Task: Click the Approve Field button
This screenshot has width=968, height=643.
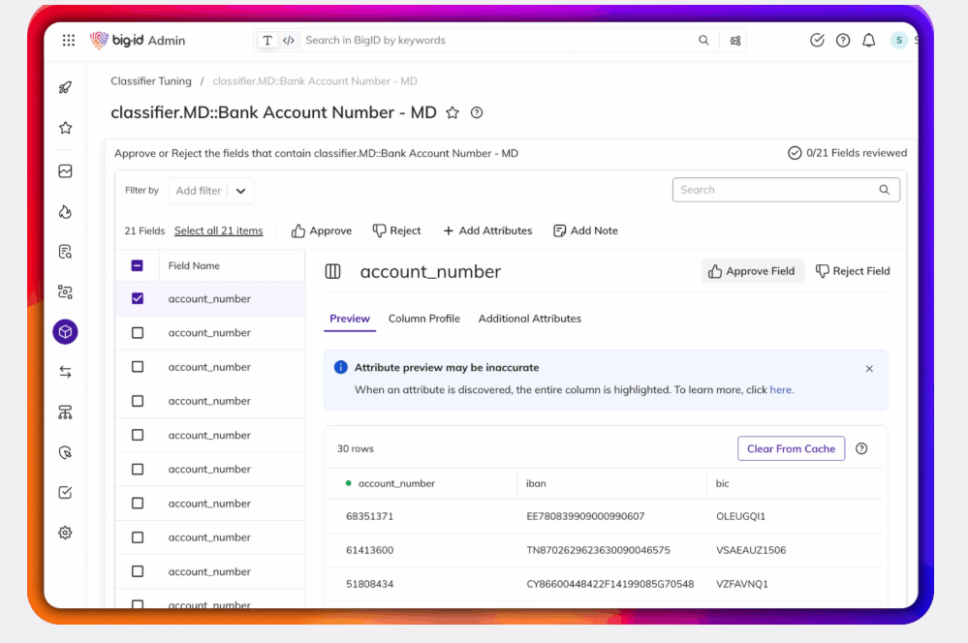Action: [x=752, y=272]
